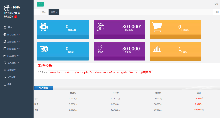The width and height of the screenshot is (220, 118).
Task: Click the 0 value on top blue card
Action: 67,27
